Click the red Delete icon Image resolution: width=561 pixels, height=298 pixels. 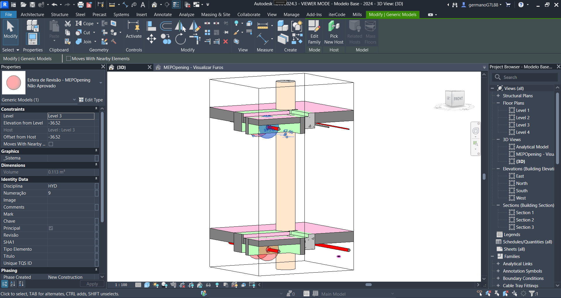pyautogui.click(x=226, y=41)
